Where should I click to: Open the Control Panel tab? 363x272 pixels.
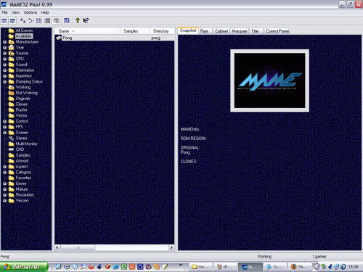[277, 31]
